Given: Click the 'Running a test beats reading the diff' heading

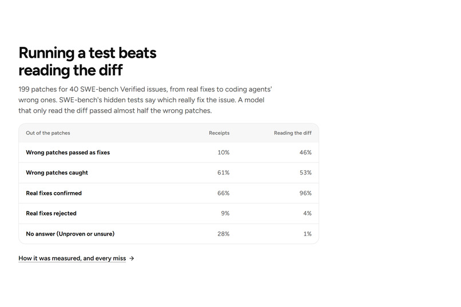Looking at the screenshot, I should click(88, 61).
